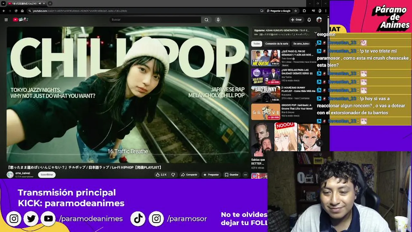Open the video's more actions menu
Screen dimensions: 412x232
pos(245,175)
